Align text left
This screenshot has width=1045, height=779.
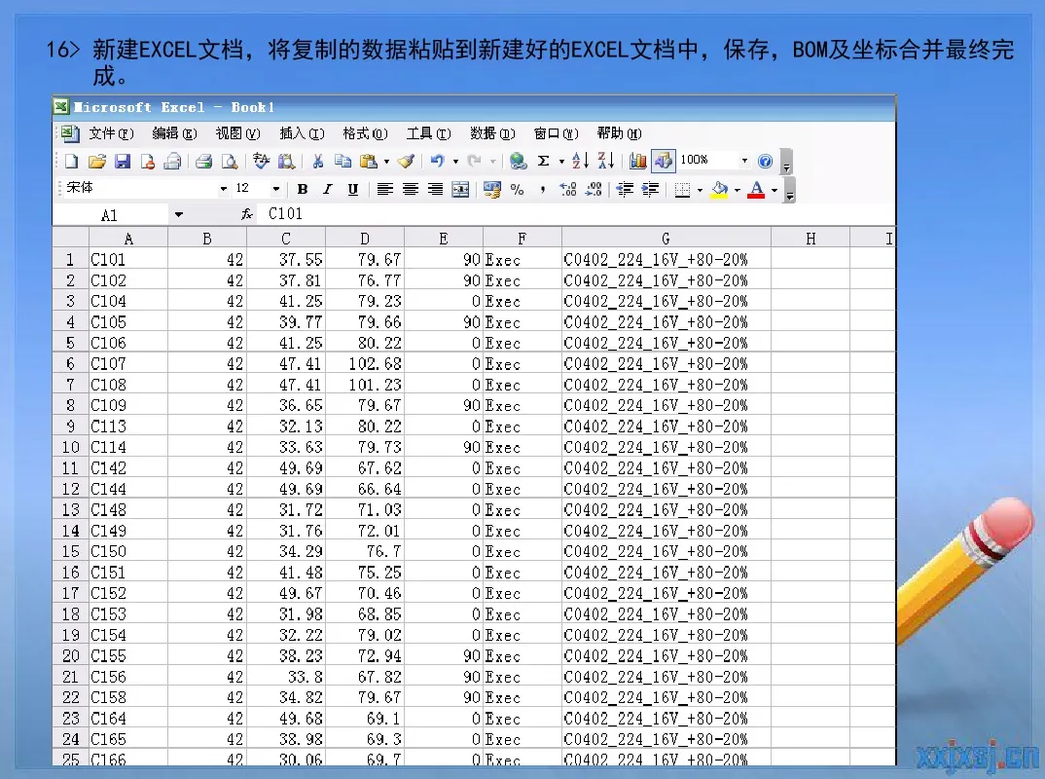click(384, 190)
